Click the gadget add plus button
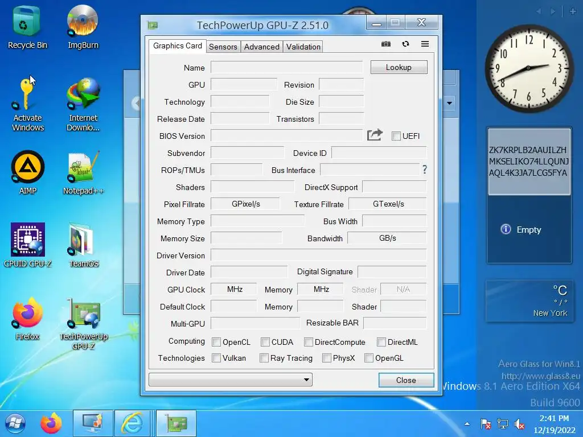 [573, 11]
